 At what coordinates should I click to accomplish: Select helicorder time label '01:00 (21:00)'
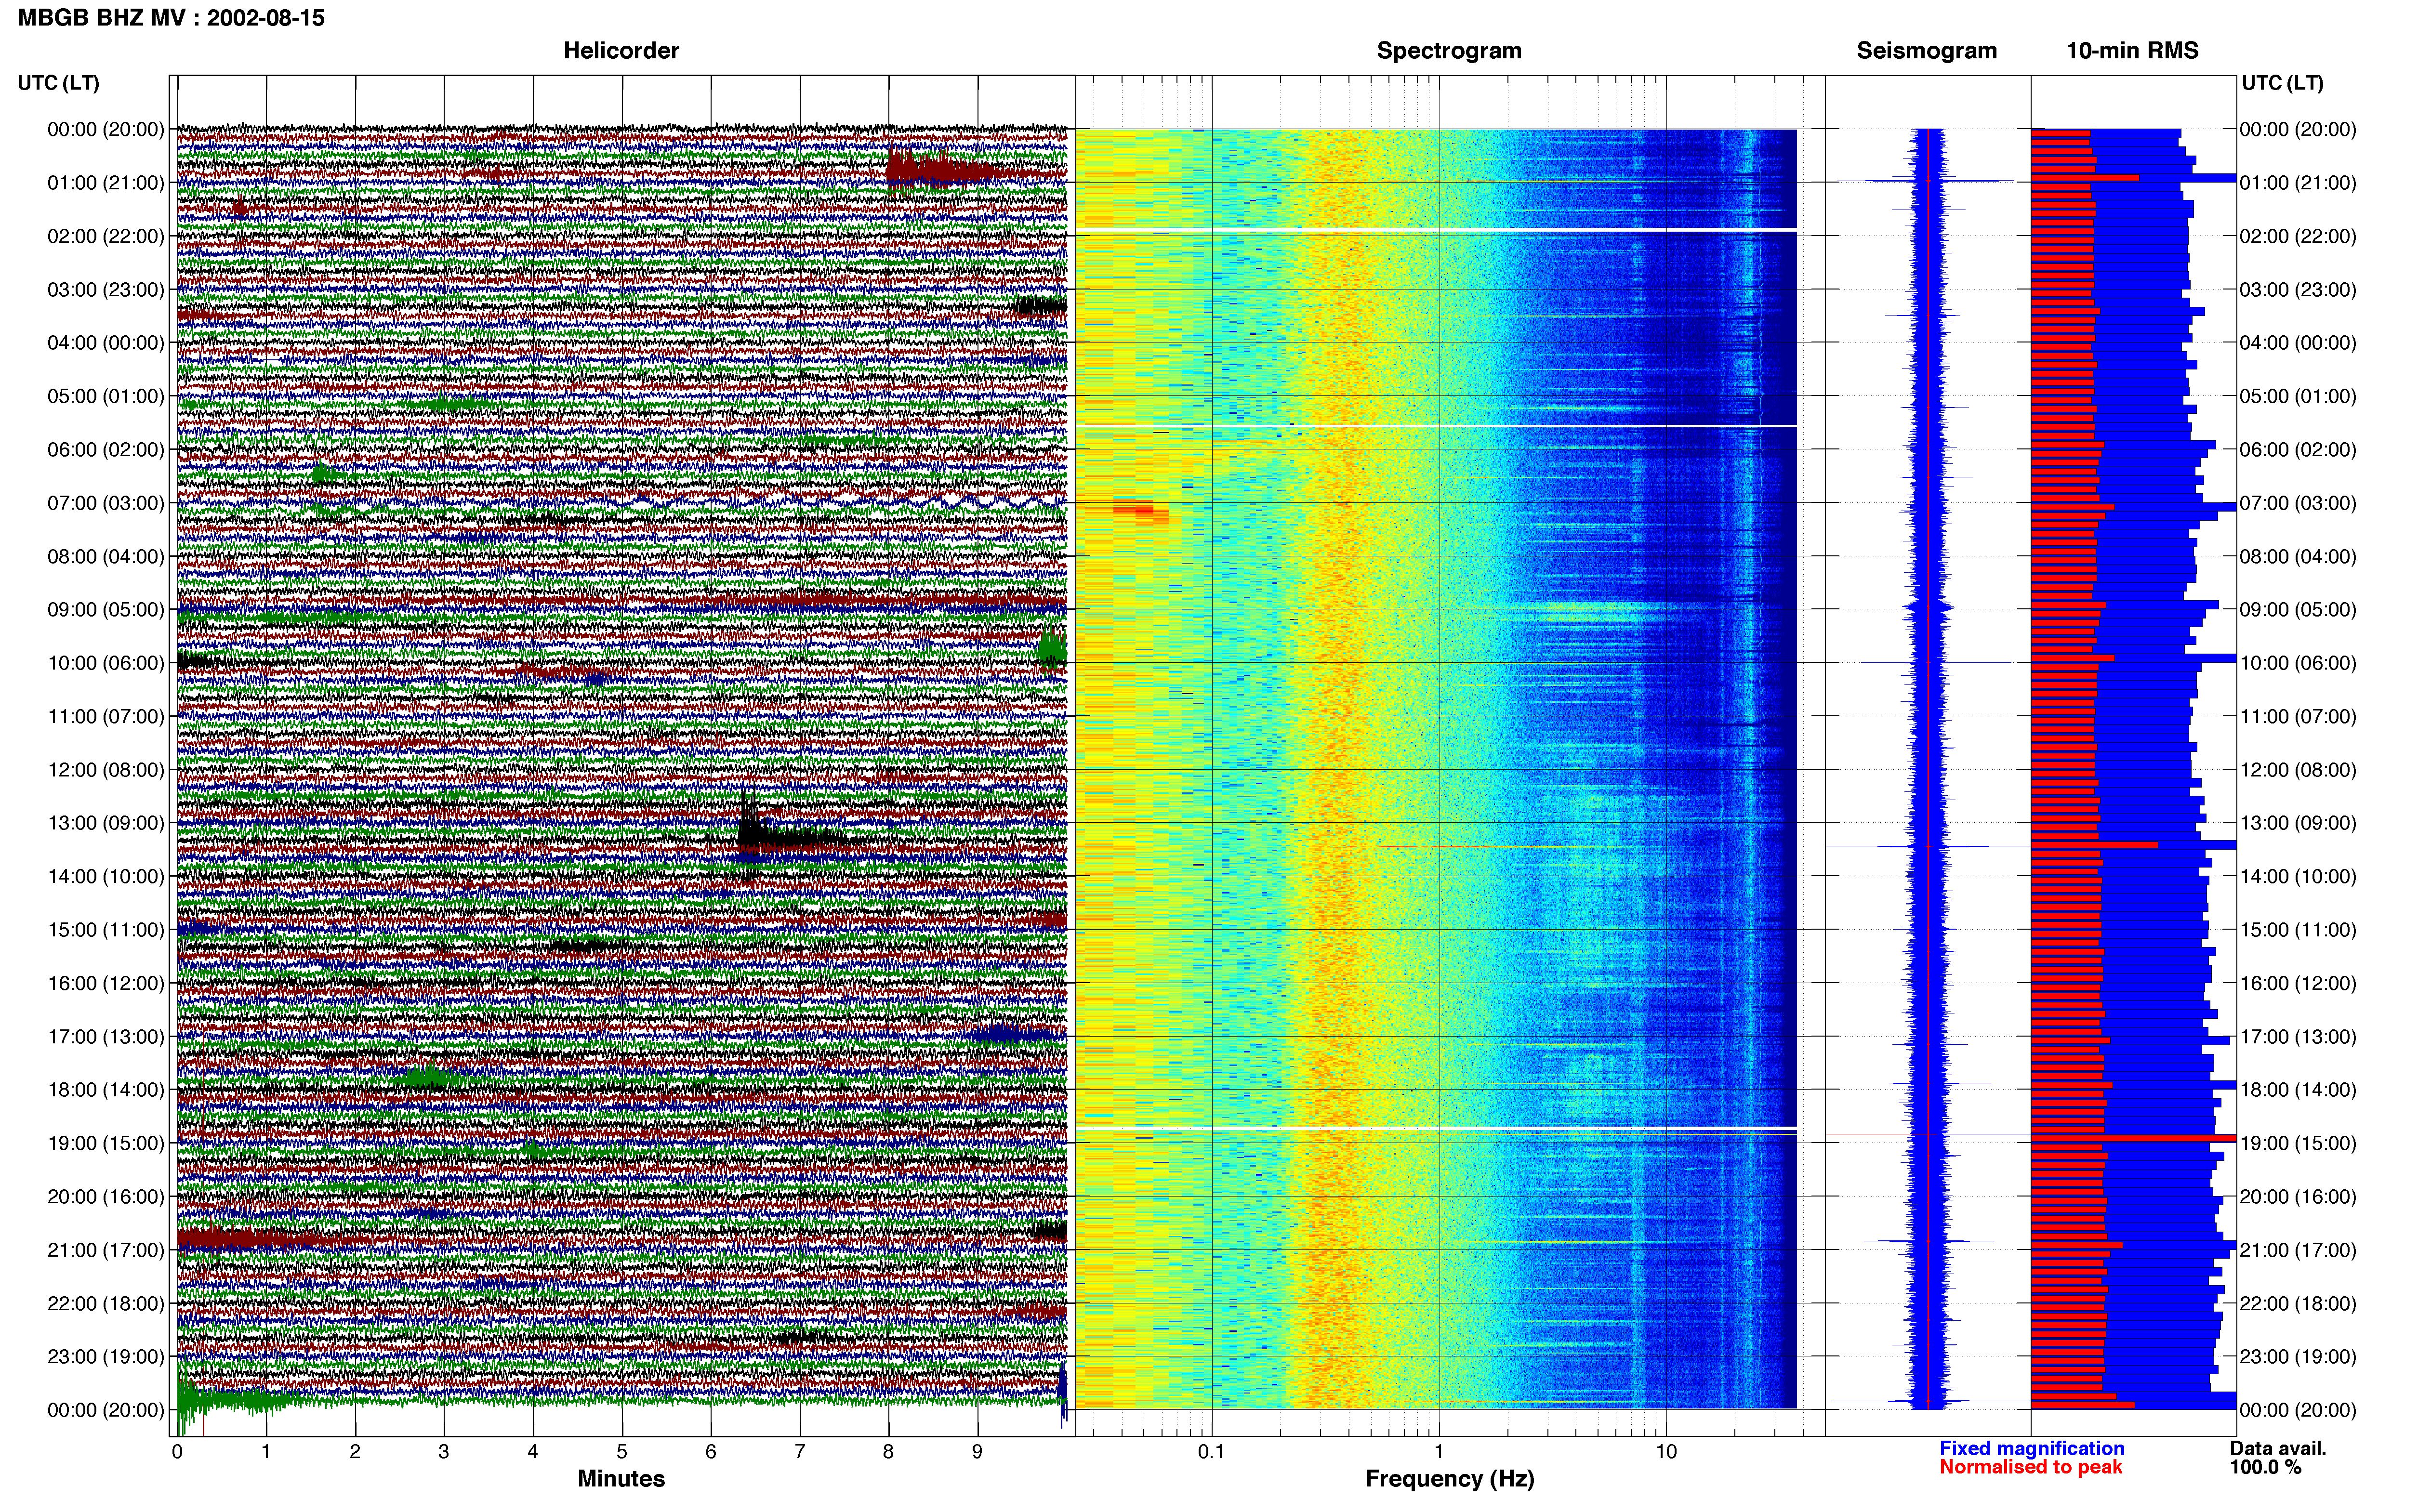coord(106,183)
